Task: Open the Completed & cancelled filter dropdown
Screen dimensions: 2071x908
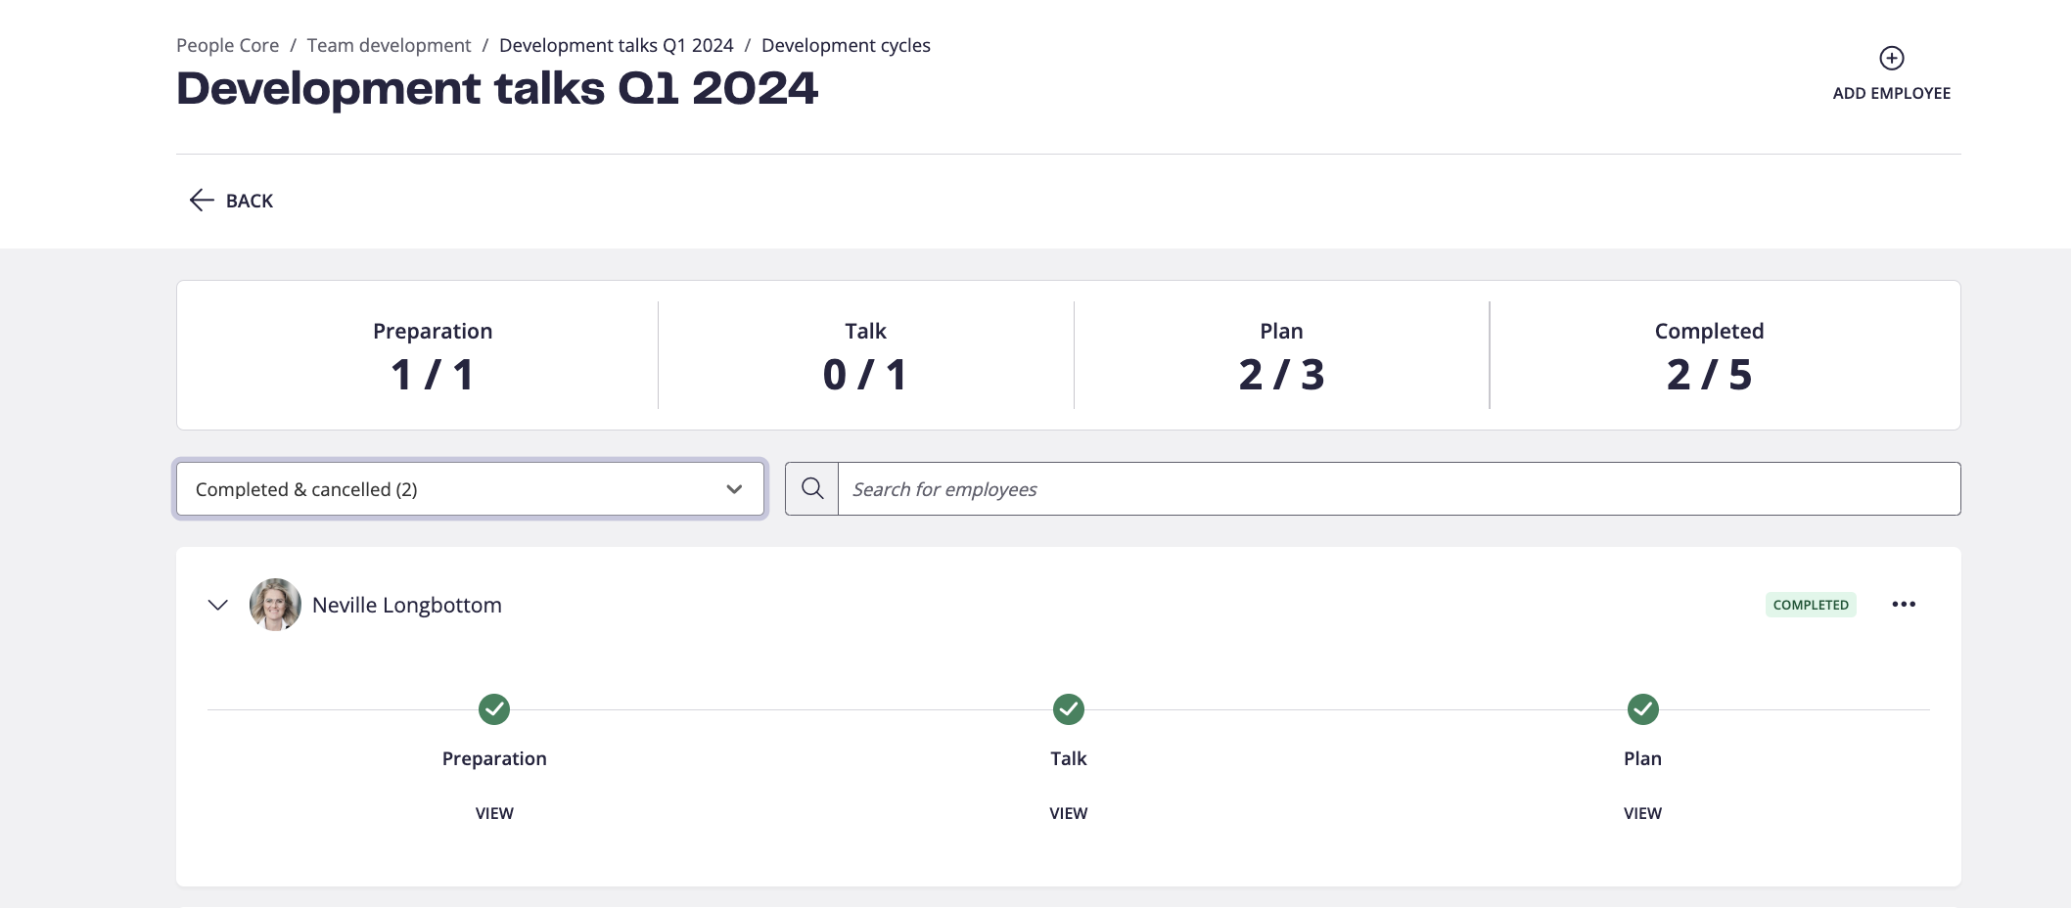Action: tap(470, 489)
